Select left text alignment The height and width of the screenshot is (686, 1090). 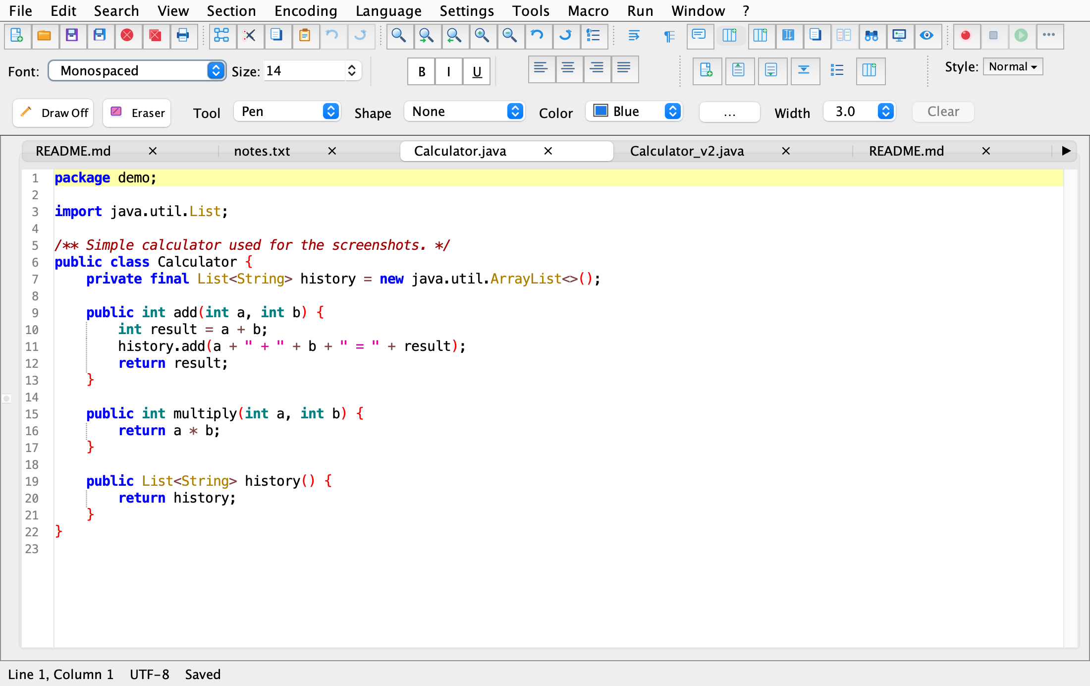pos(541,69)
